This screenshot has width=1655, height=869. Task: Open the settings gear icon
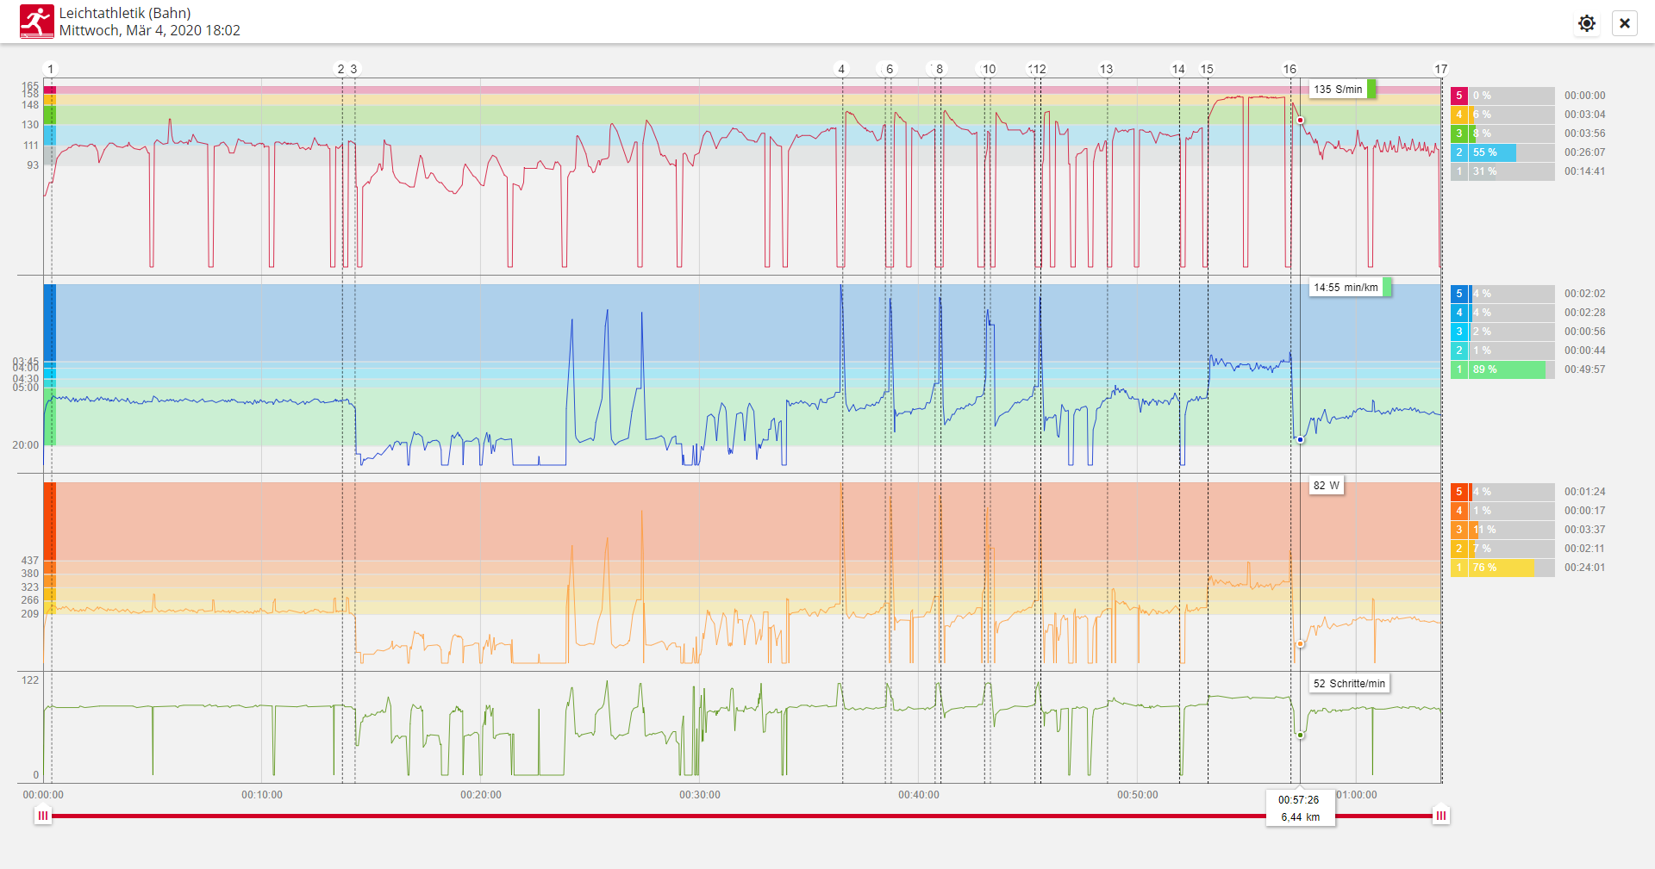[1586, 23]
